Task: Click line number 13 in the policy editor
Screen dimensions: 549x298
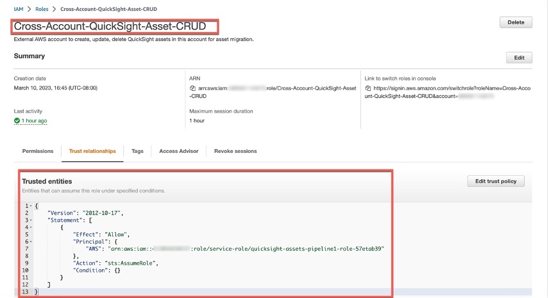Action: click(x=25, y=292)
